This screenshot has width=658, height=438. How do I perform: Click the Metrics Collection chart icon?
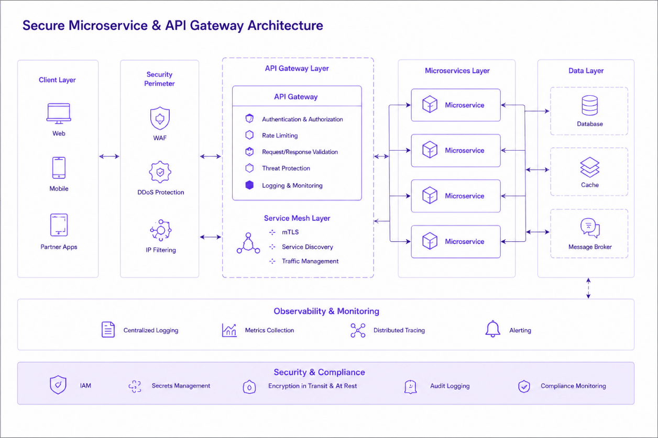[x=229, y=330]
